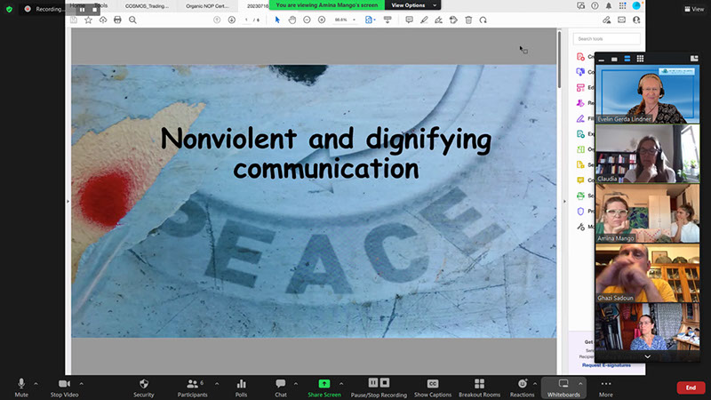Click the green Share Screen button
The image size is (711, 400).
pyautogui.click(x=324, y=388)
